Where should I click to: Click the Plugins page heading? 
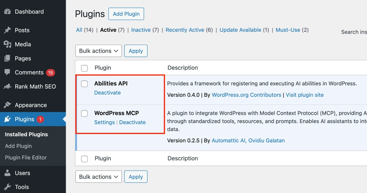90,14
